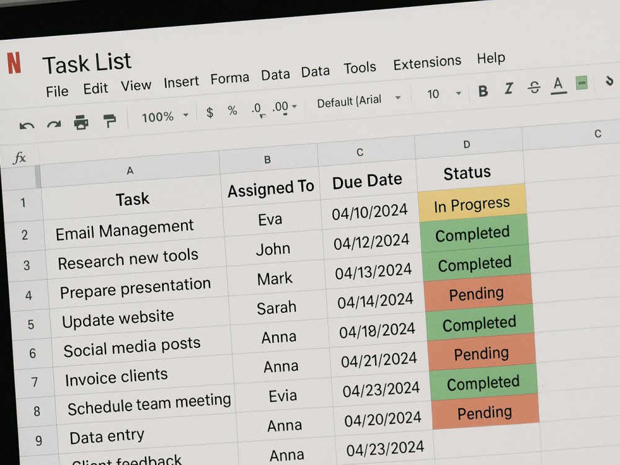Open the Forma menu

coord(230,78)
